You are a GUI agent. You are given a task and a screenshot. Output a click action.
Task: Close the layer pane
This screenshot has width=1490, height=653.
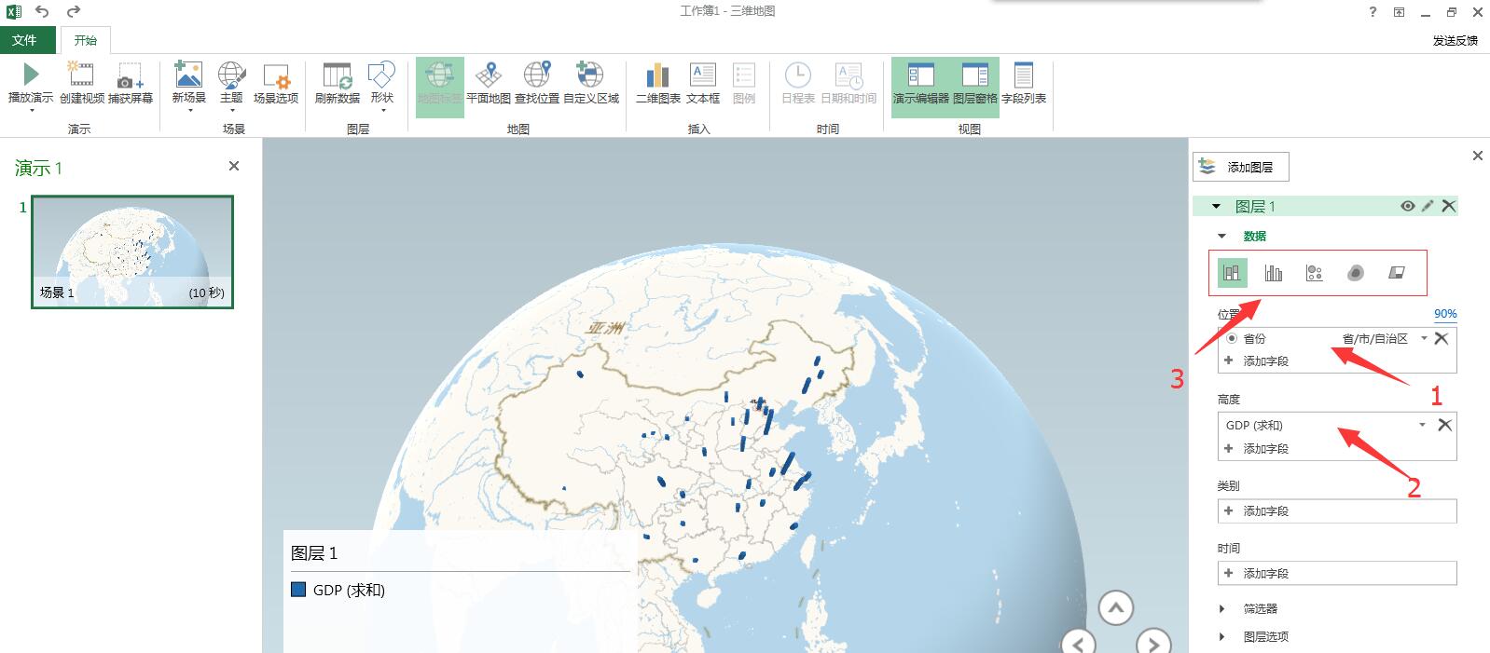coord(1477,156)
